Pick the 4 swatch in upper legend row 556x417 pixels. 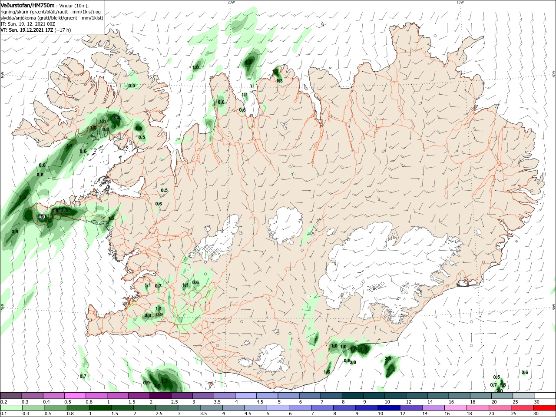point(245,396)
